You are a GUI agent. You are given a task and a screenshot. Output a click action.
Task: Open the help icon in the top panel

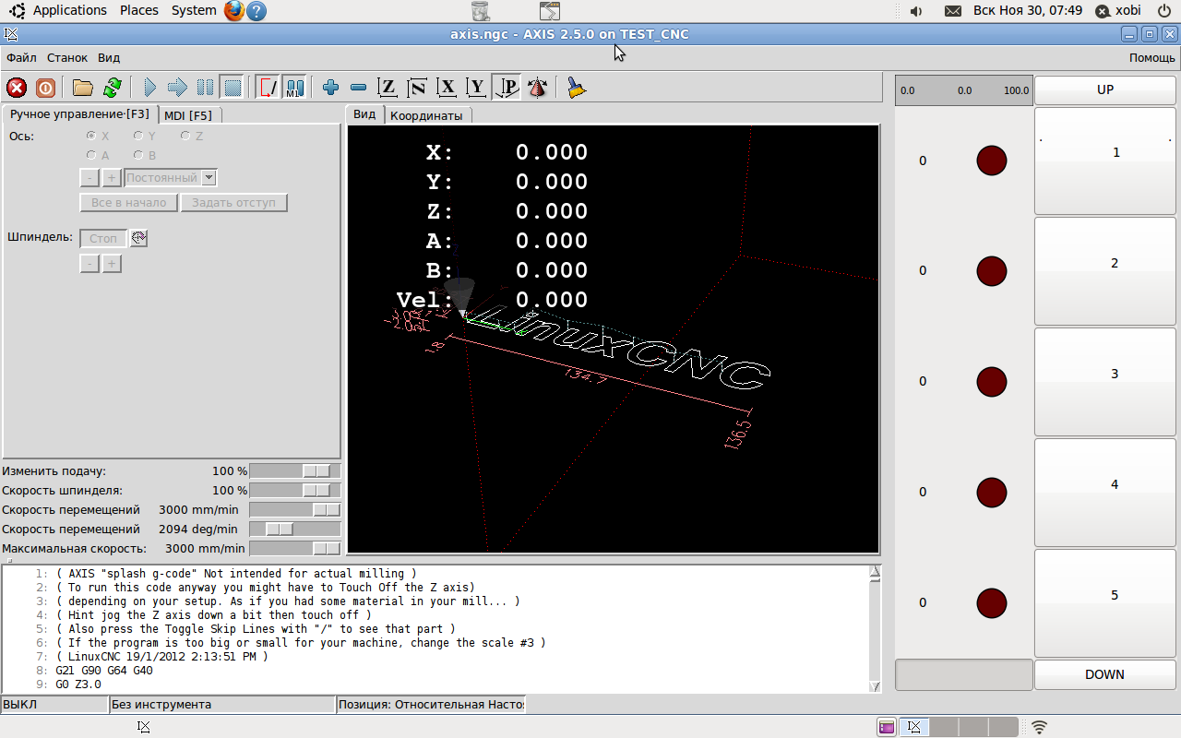(x=257, y=11)
